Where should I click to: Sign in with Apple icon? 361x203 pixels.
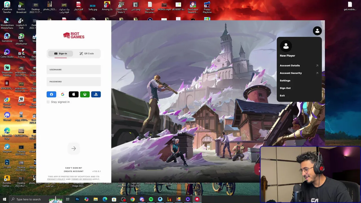74,94
